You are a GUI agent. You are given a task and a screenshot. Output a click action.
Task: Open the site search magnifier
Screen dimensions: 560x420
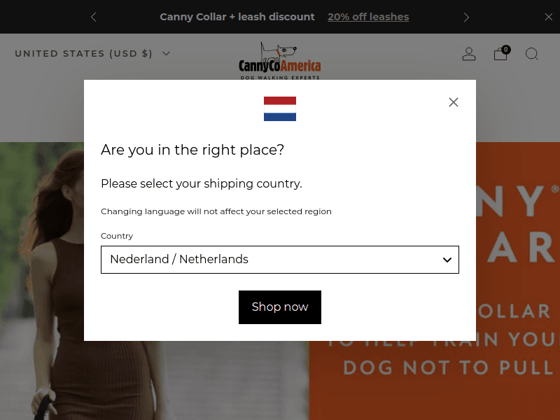point(532,54)
